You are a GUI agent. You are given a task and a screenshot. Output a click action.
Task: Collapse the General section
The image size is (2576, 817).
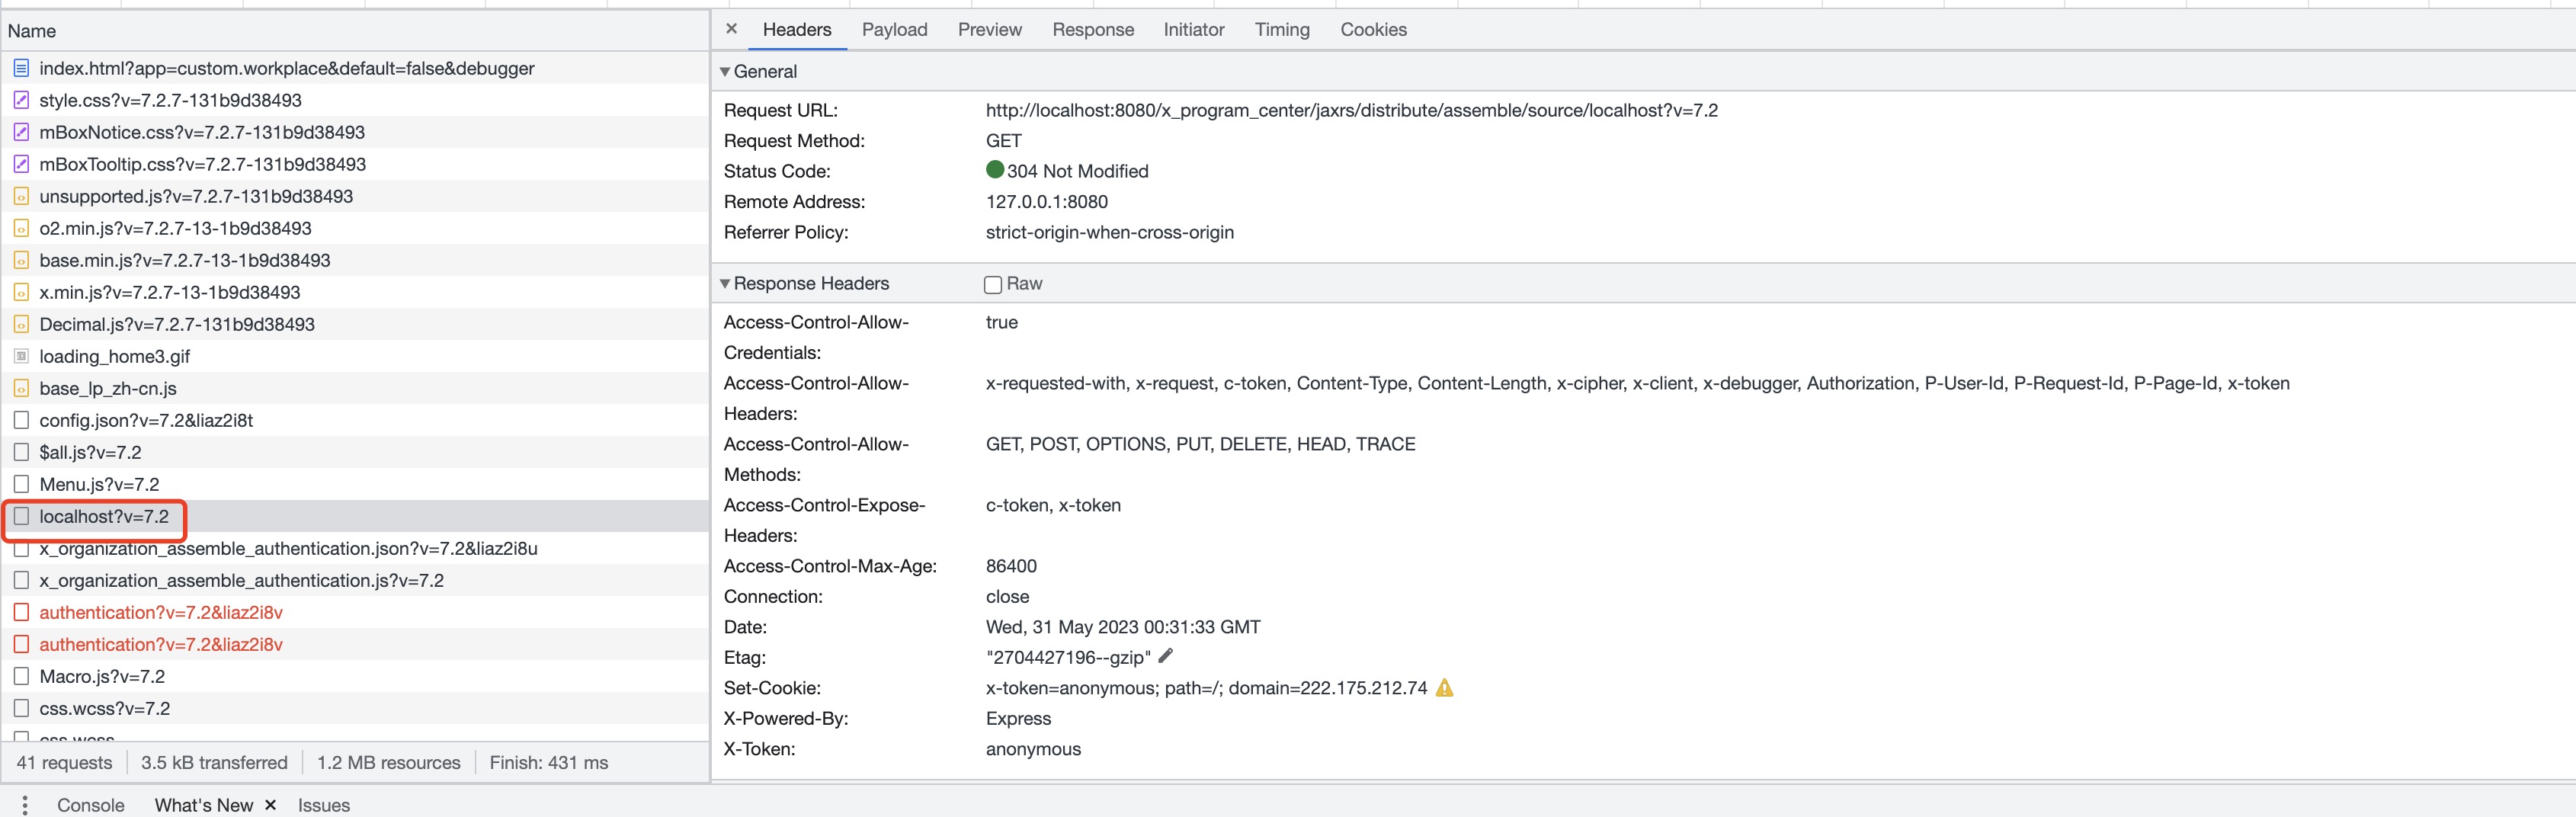point(725,72)
